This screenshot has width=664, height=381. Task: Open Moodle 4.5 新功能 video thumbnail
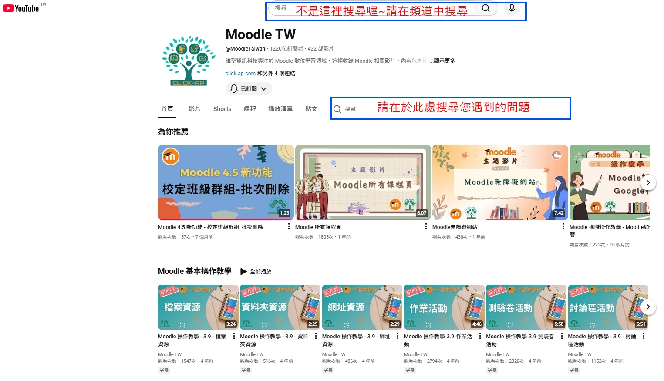click(x=226, y=182)
